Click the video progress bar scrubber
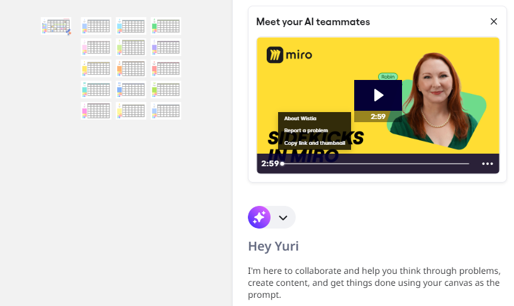 coord(282,164)
